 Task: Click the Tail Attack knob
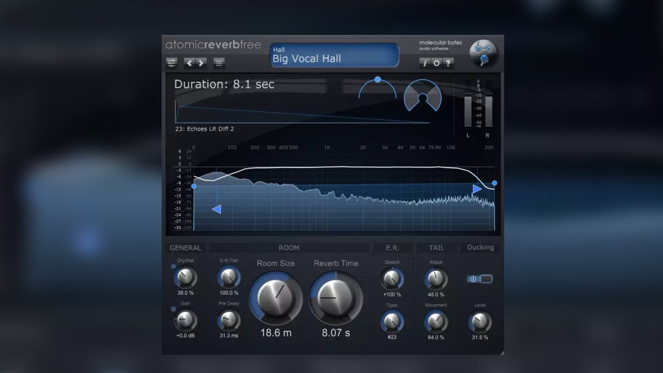(436, 279)
